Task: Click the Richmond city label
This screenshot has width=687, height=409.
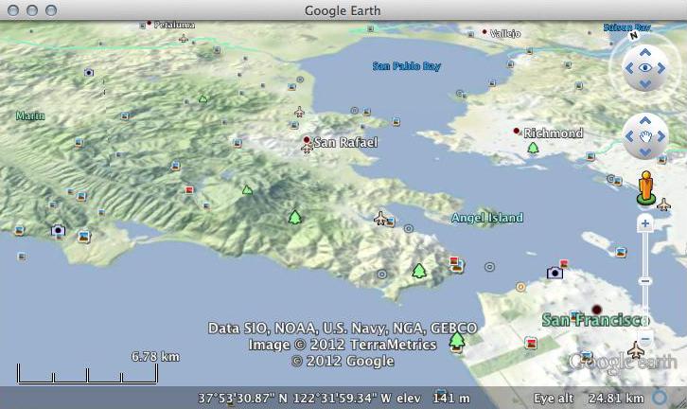Action: click(x=553, y=133)
